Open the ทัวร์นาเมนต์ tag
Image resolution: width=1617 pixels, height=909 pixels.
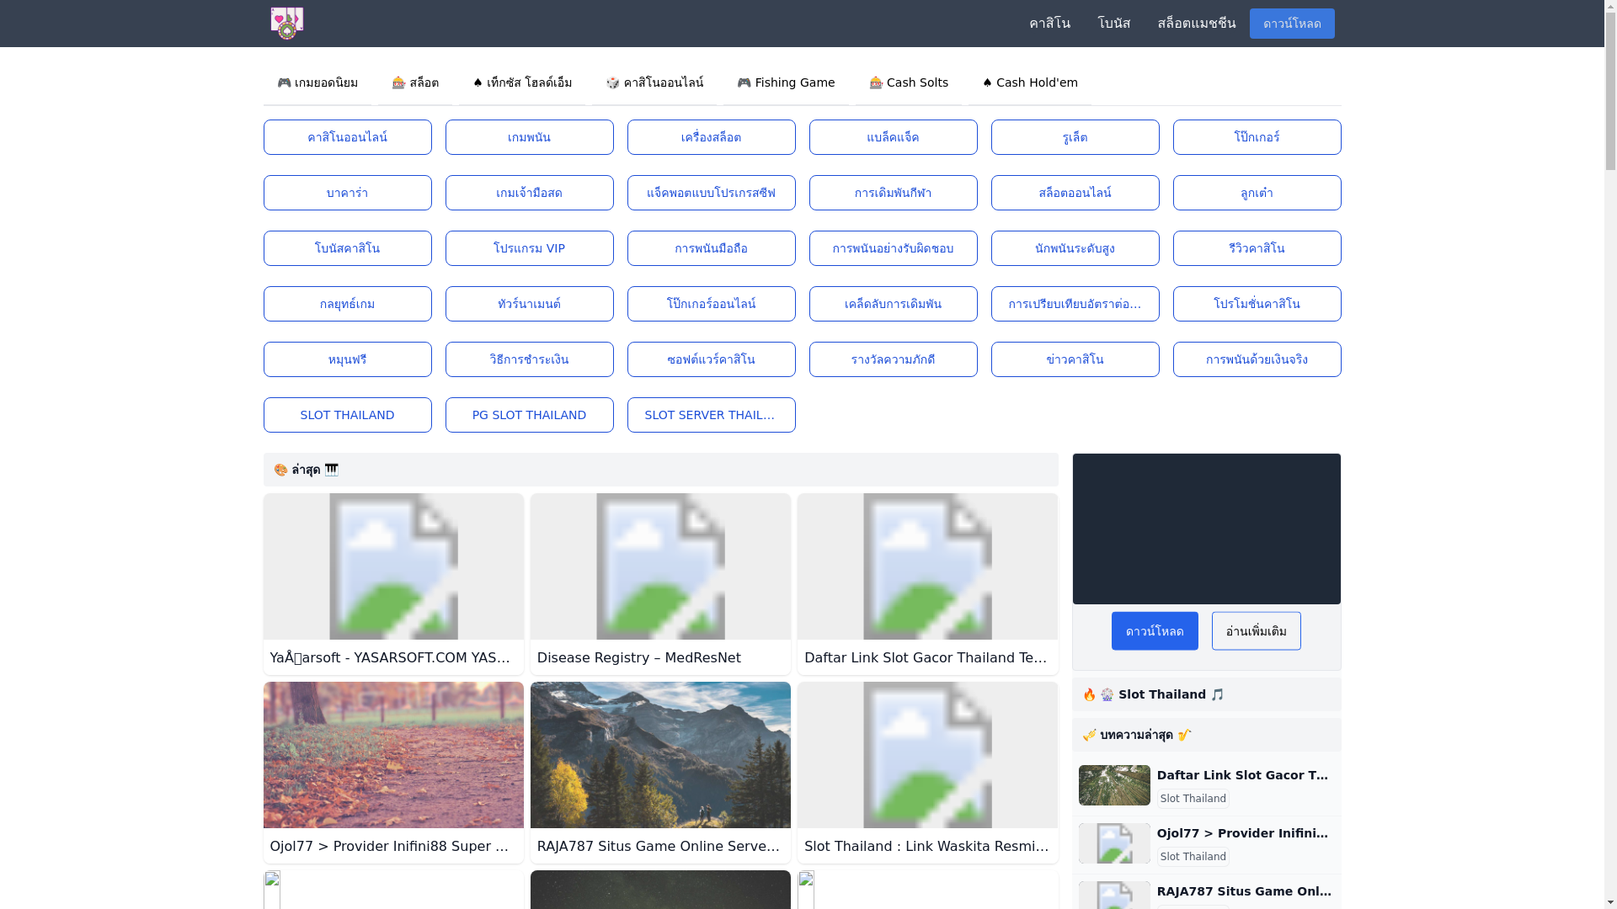(x=530, y=304)
